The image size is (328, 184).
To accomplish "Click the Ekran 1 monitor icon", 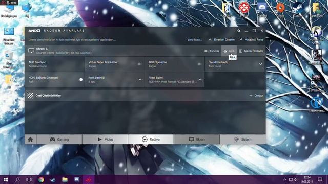I will tap(31, 51).
